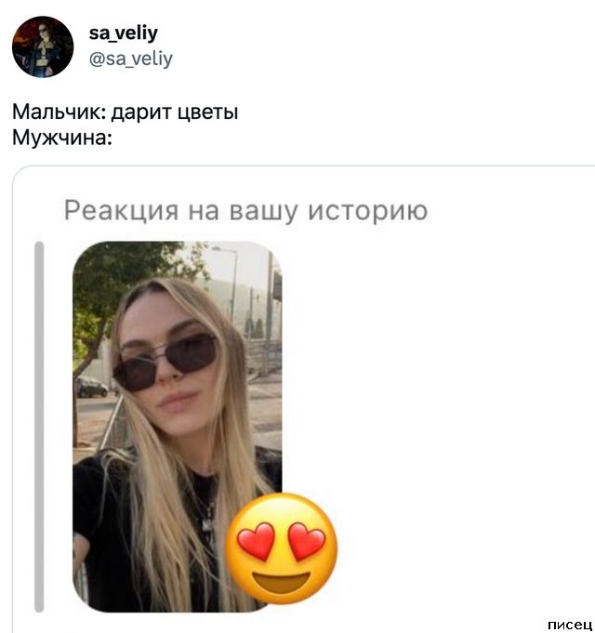Click the gray vertical reply quote bar
Screen dimensions: 595x633
point(39,427)
